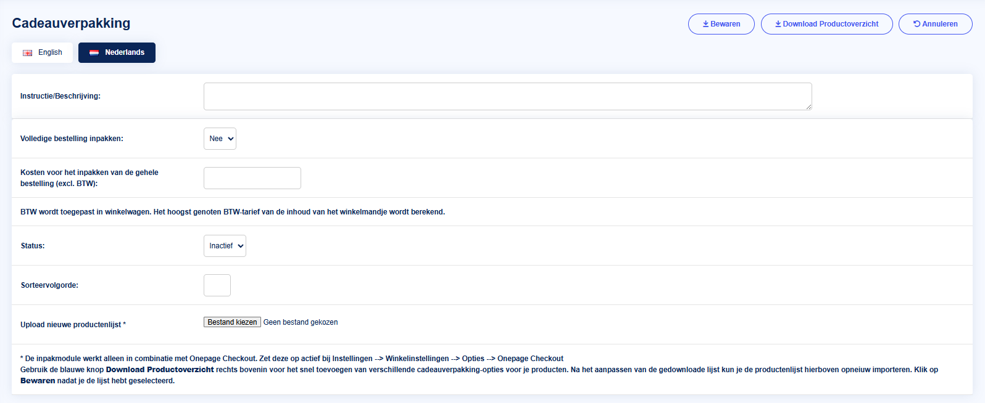Expand the Status dropdown showing Inactief
This screenshot has width=985, height=403.
pos(225,246)
